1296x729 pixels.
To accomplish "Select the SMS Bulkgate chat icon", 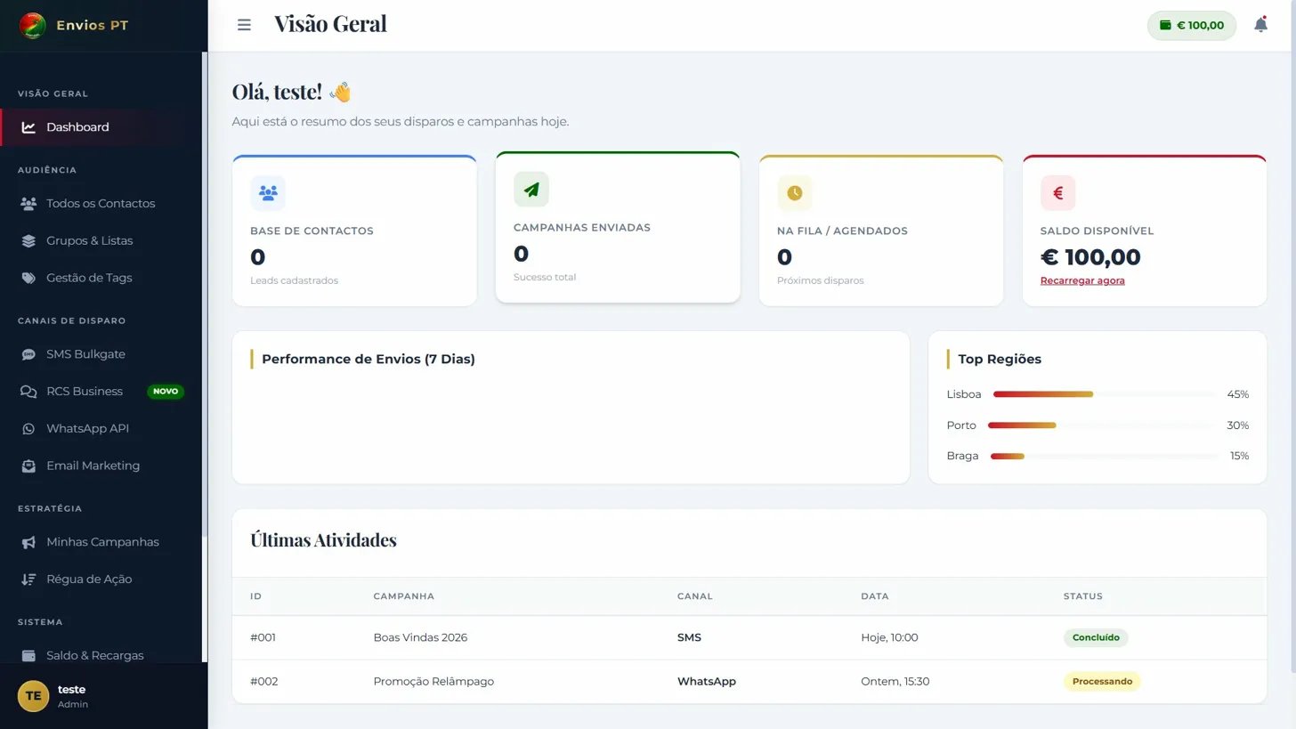I will [28, 353].
